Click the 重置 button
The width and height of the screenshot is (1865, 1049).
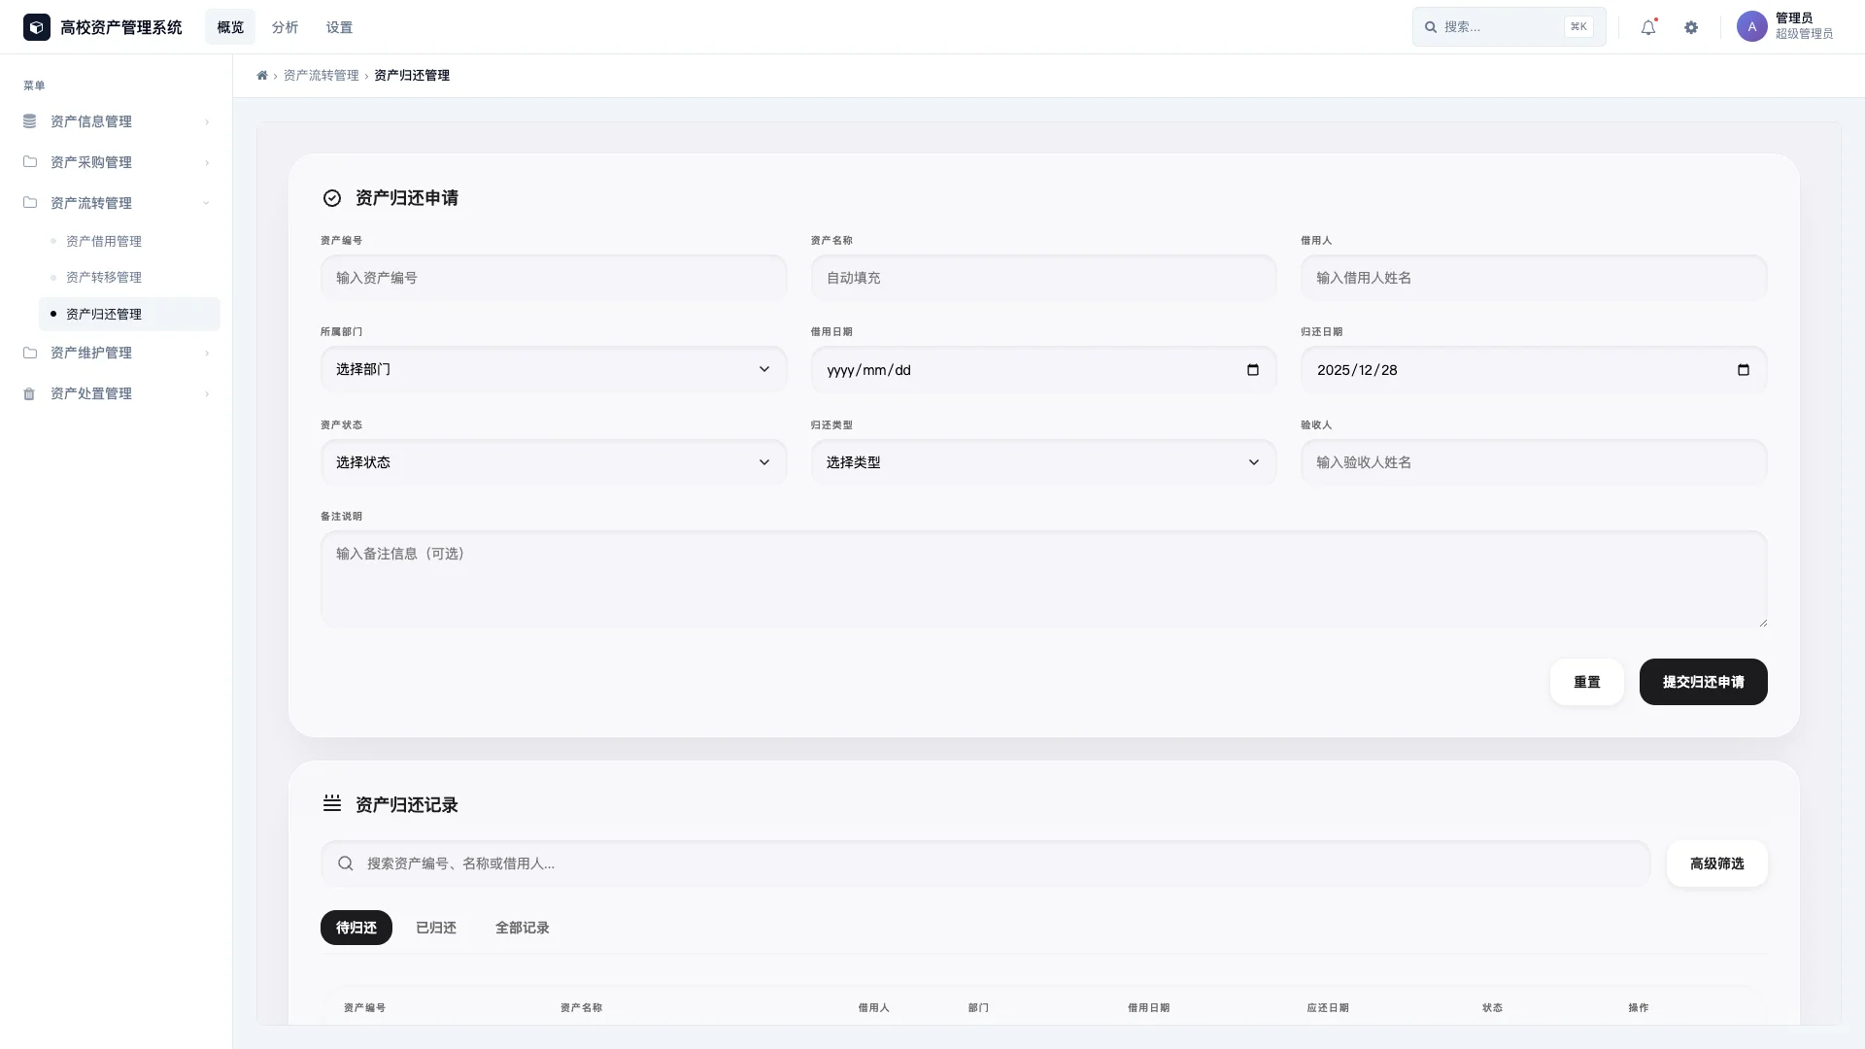click(x=1586, y=682)
